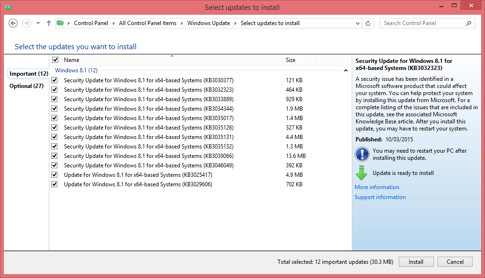Screen dimensions: 485x278
Task: Click the 702 KB size value
Action: (x=294, y=184)
